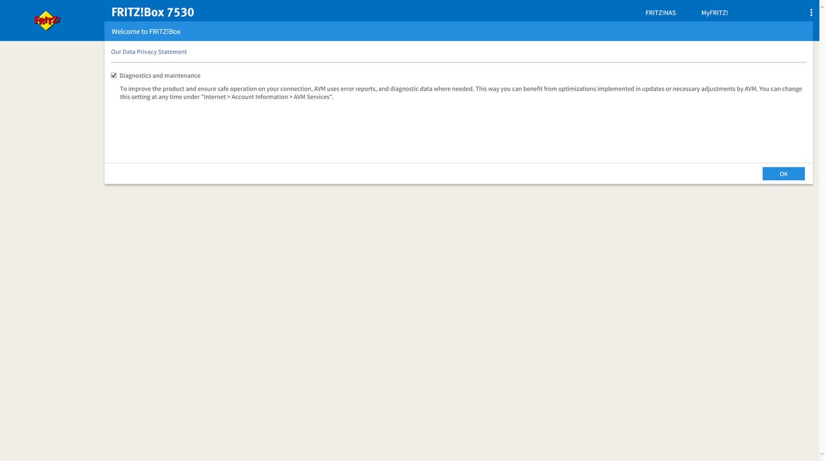Open FRITZ!NAS from the header
Image resolution: width=825 pixels, height=461 pixels.
point(661,13)
